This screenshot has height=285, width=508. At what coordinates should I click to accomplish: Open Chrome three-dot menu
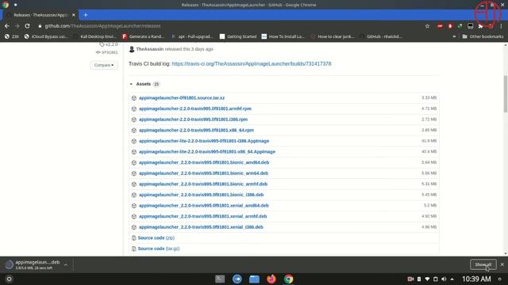coord(501,26)
